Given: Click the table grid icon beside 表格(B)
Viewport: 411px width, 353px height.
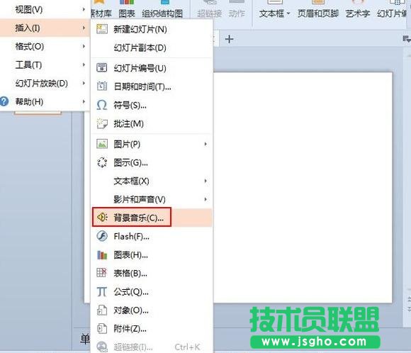Looking at the screenshot, I should [102, 273].
